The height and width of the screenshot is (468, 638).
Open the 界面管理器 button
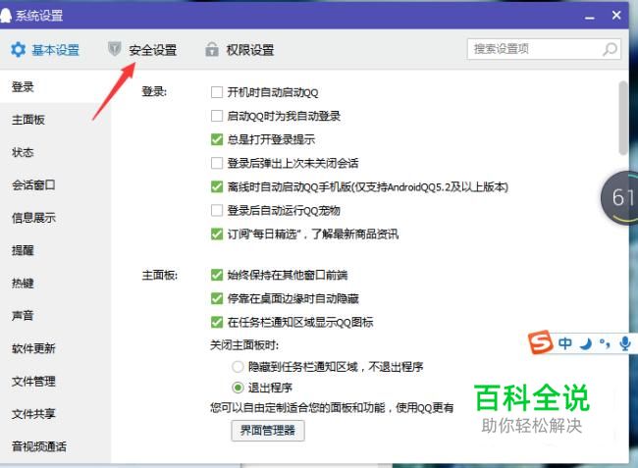[268, 431]
